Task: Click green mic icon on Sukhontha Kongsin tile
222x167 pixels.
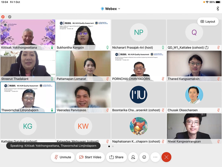Action: (107, 48)
